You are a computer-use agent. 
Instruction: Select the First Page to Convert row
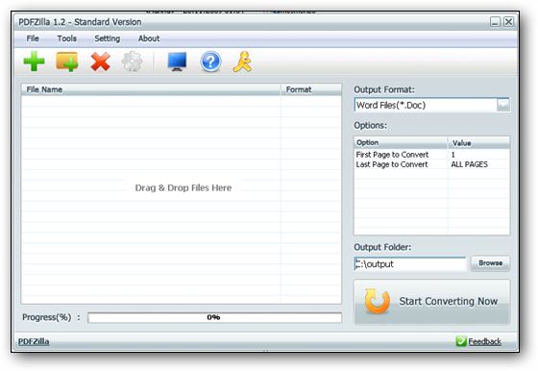(431, 155)
